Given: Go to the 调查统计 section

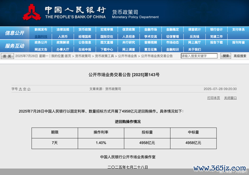Looking at the screenshot, I should (194, 29).
